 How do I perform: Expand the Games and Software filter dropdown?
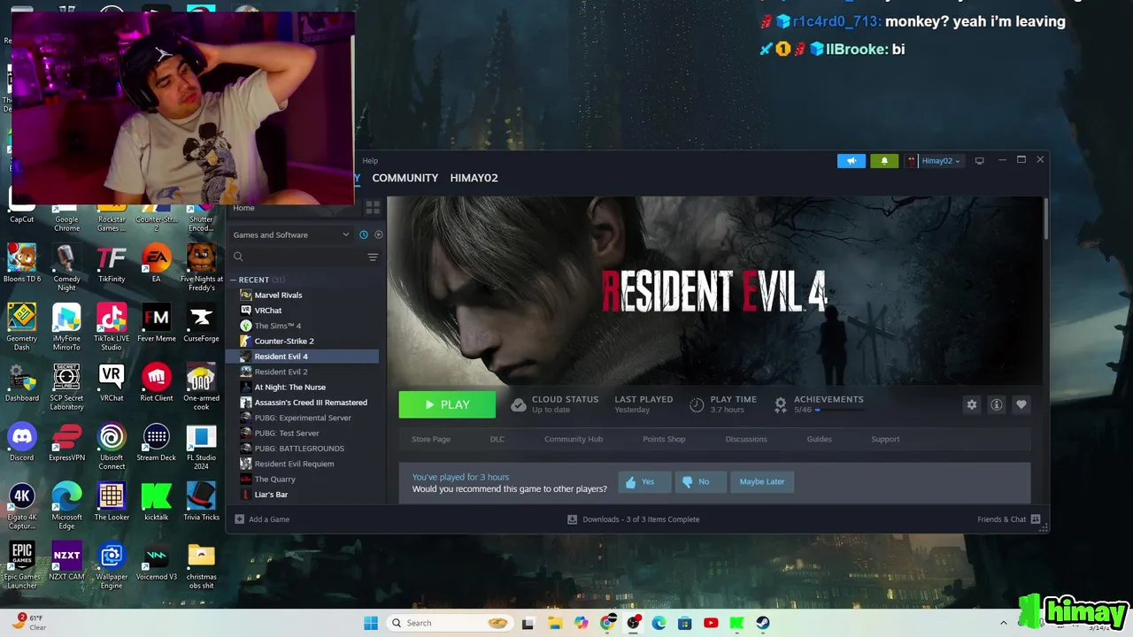tap(291, 234)
